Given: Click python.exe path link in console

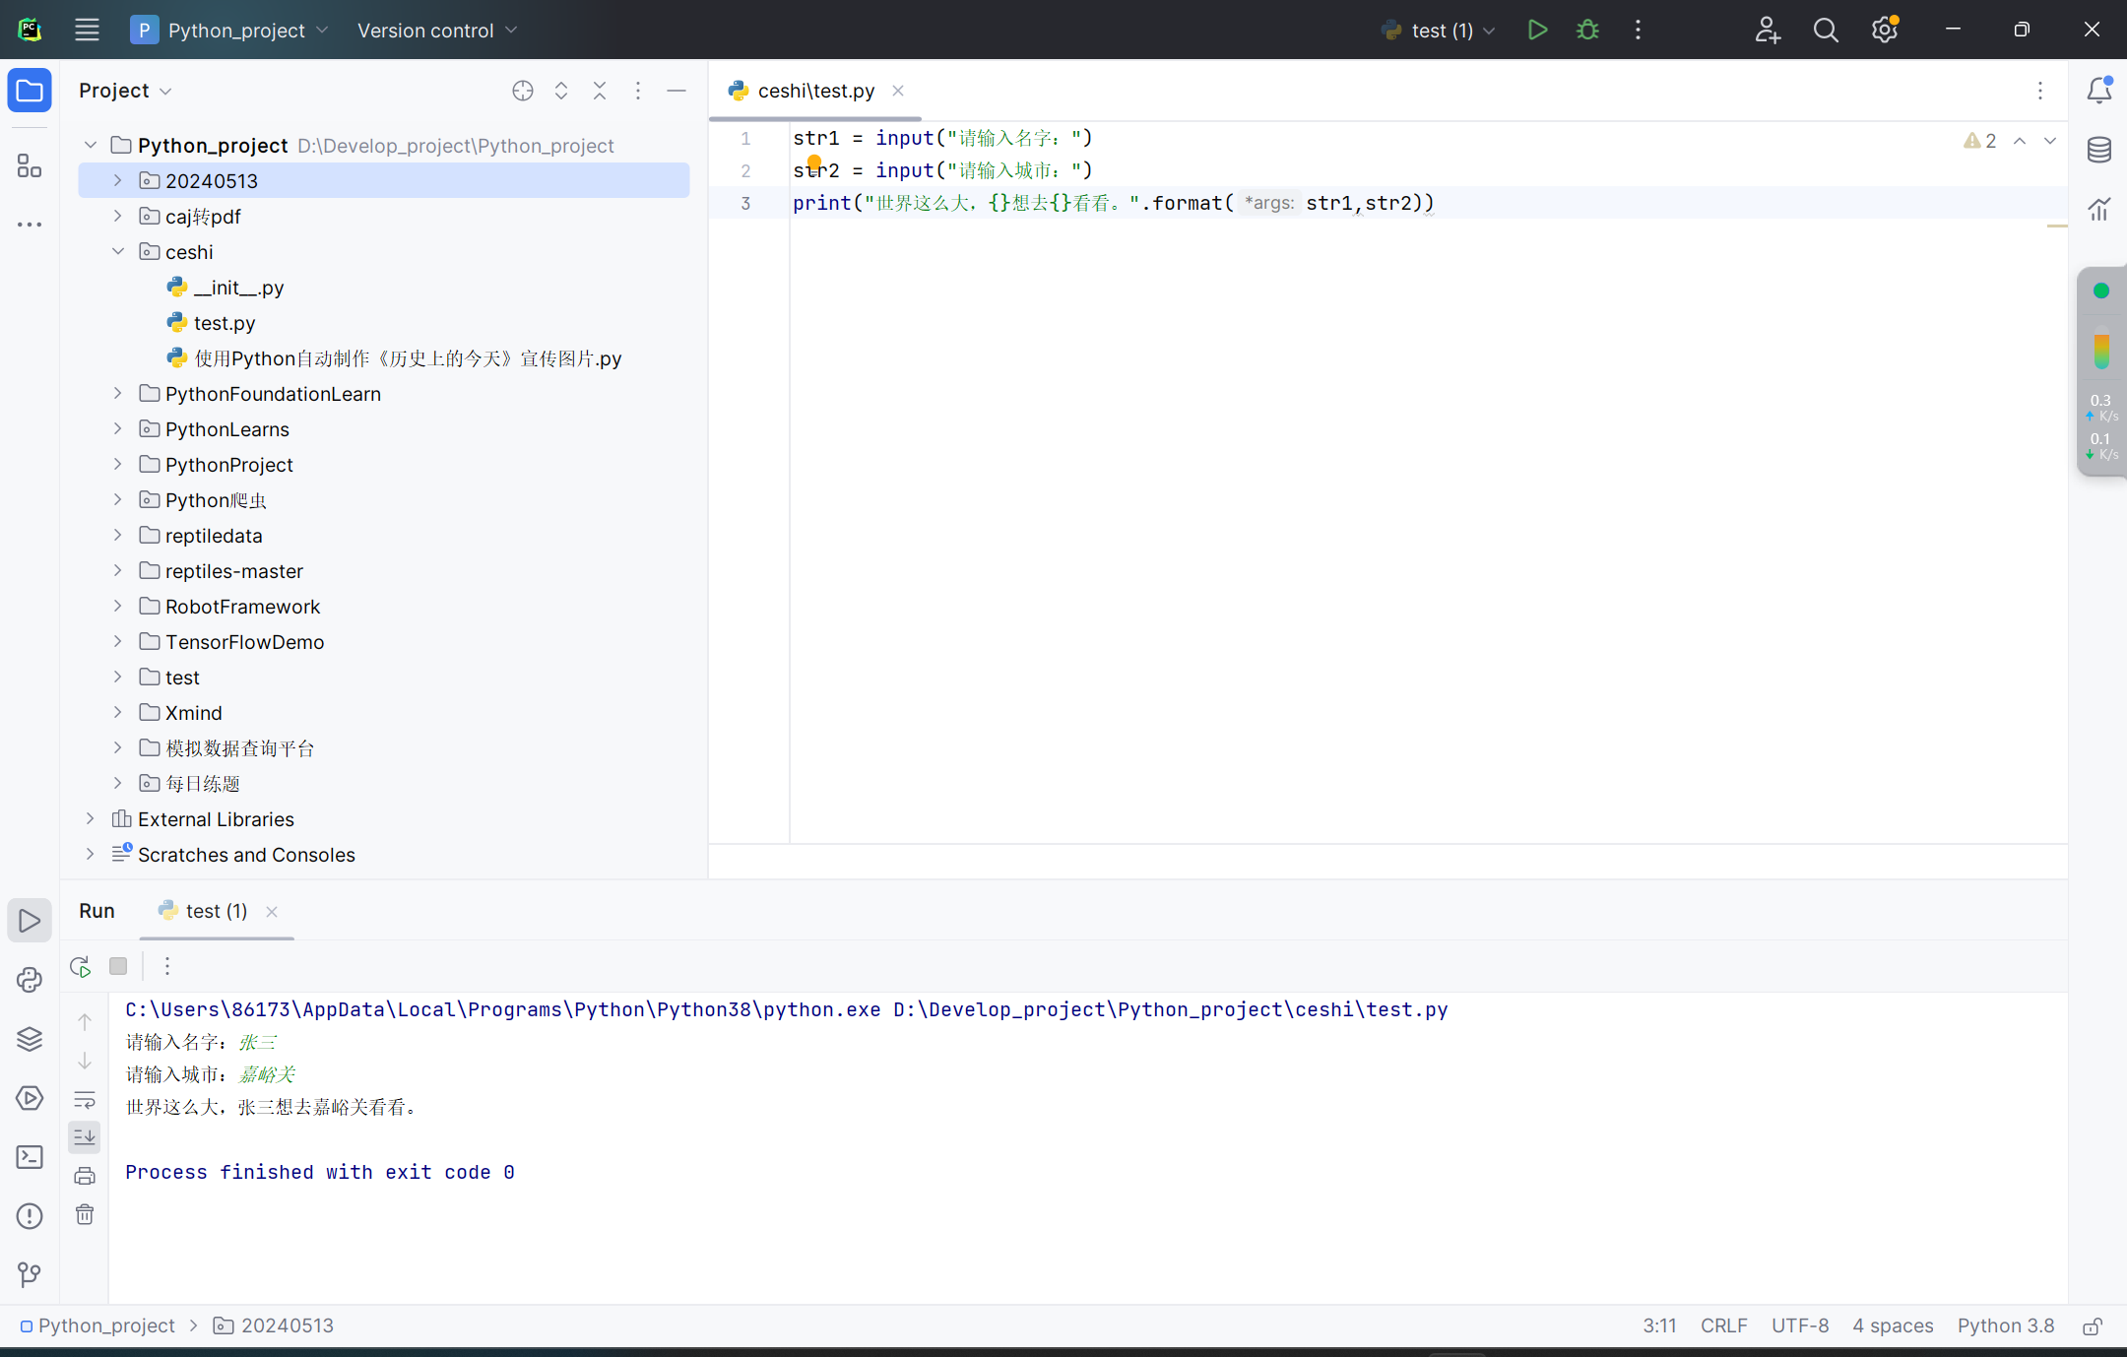Looking at the screenshot, I should (x=503, y=1009).
